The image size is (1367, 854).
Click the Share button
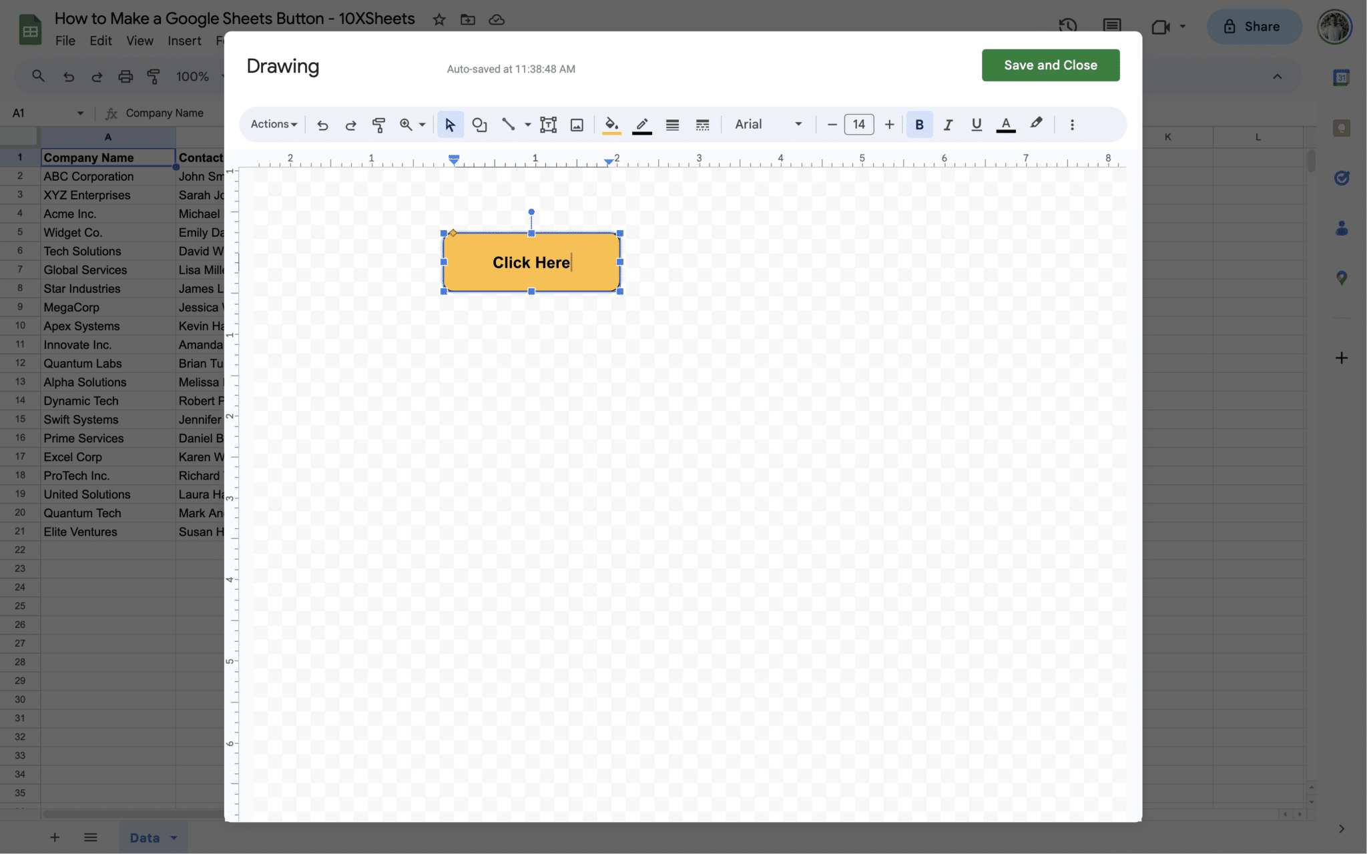[x=1254, y=27]
